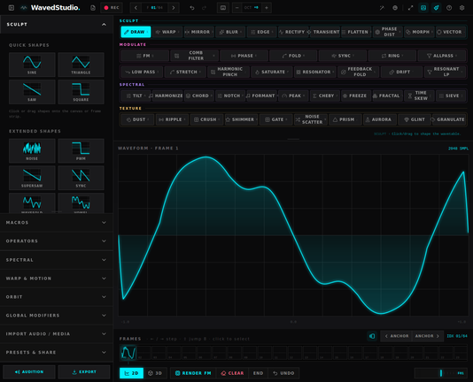Pick the Noise extended shape
Screen dimensions: 473x382
32,150
